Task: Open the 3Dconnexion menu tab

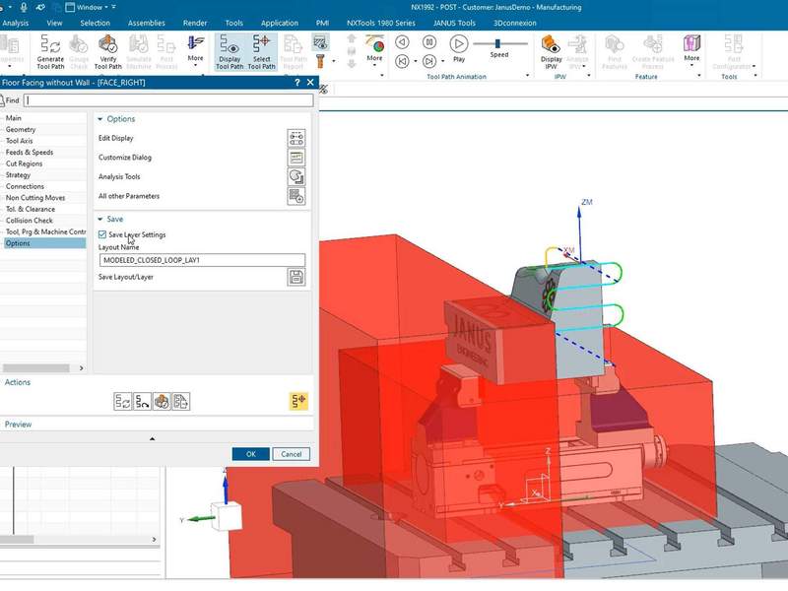Action: [x=514, y=23]
